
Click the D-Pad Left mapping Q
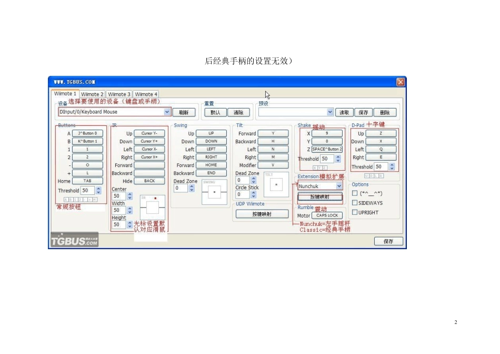381,149
